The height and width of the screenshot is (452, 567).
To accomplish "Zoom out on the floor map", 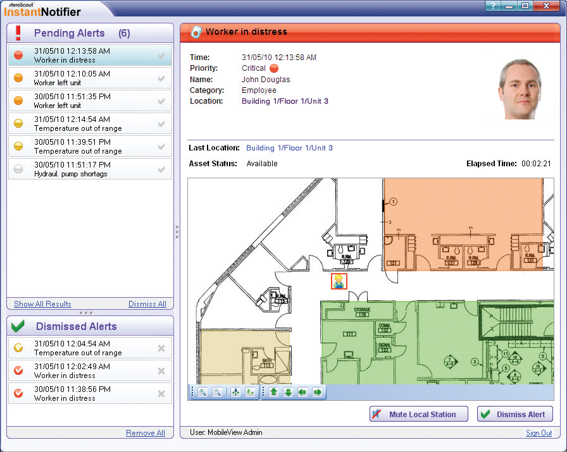I will pos(217,393).
